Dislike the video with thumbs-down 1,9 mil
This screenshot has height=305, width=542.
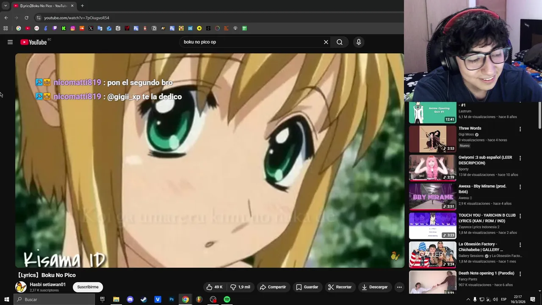[x=240, y=287]
